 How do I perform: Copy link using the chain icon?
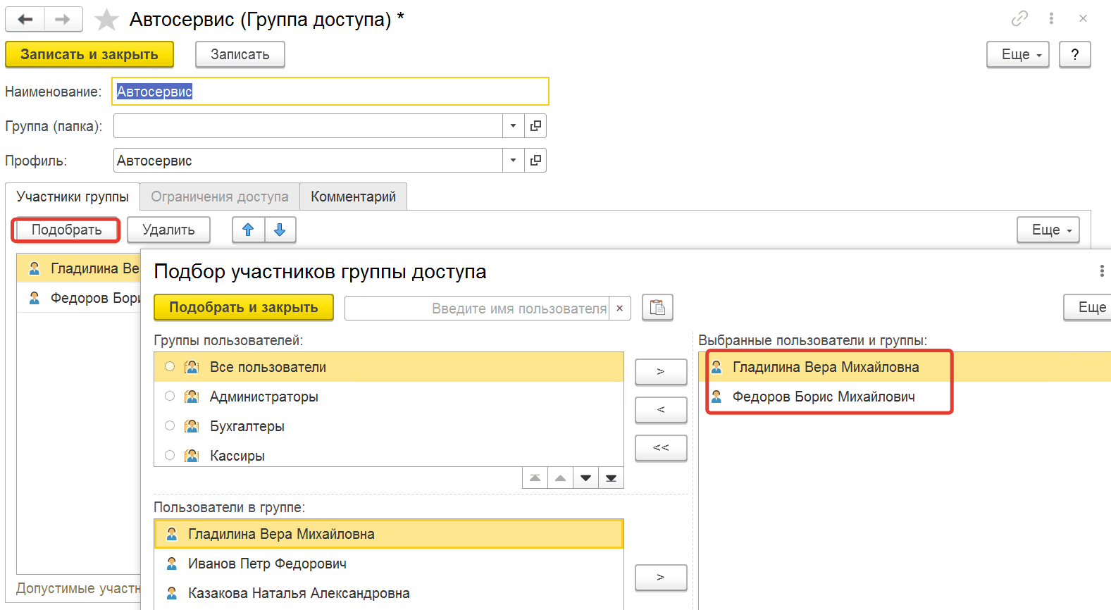click(1019, 18)
